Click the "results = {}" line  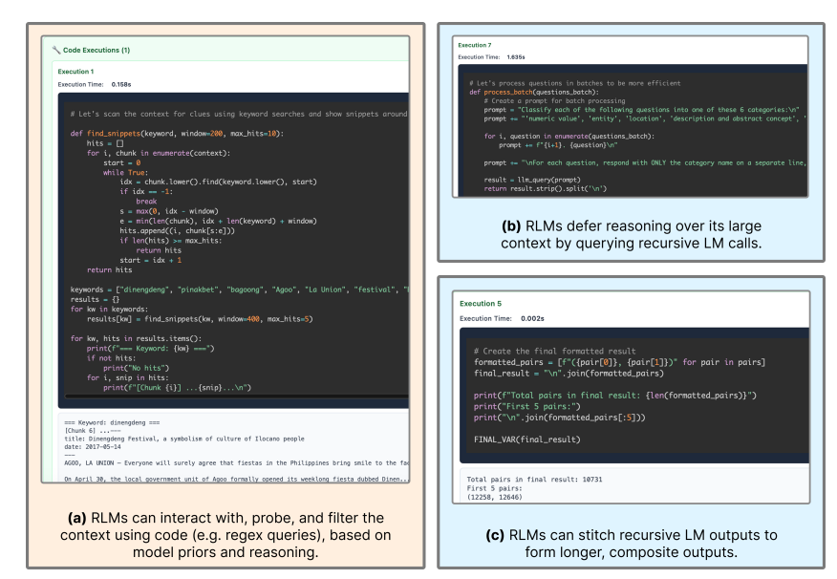click(x=95, y=299)
